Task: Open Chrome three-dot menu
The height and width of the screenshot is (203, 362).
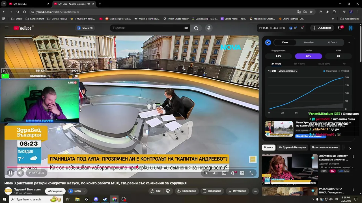Action: click(358, 12)
